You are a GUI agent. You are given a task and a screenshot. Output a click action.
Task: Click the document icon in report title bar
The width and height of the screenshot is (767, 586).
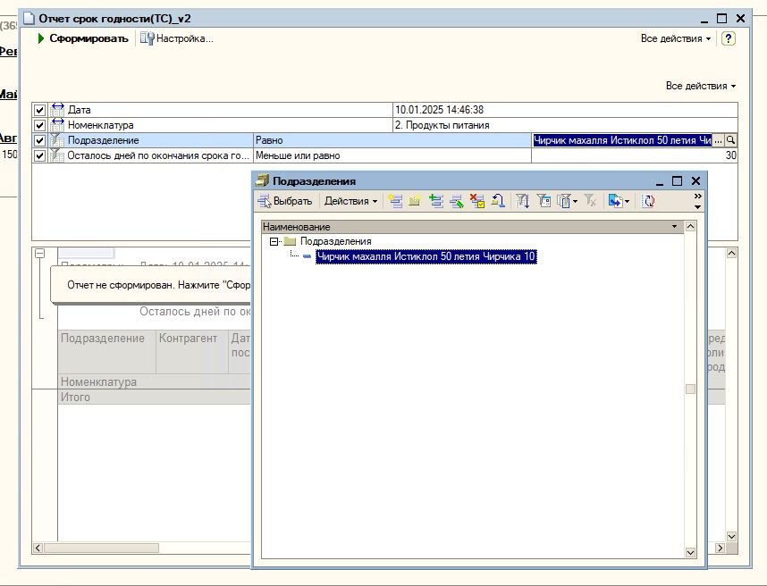[x=29, y=19]
